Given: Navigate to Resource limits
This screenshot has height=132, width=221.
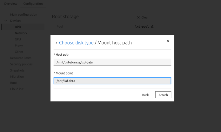Looking at the screenshot, I should coord(21,58).
